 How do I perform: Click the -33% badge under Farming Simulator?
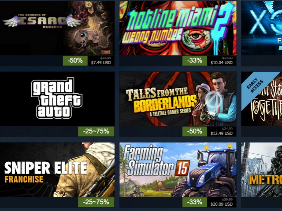click(x=195, y=202)
